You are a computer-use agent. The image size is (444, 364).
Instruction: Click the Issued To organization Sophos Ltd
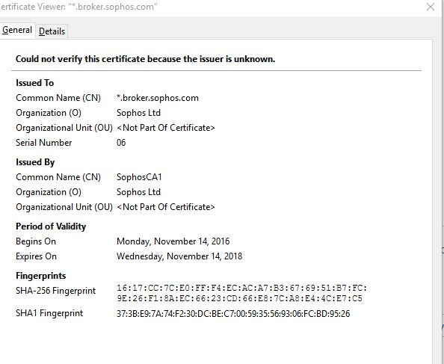138,113
